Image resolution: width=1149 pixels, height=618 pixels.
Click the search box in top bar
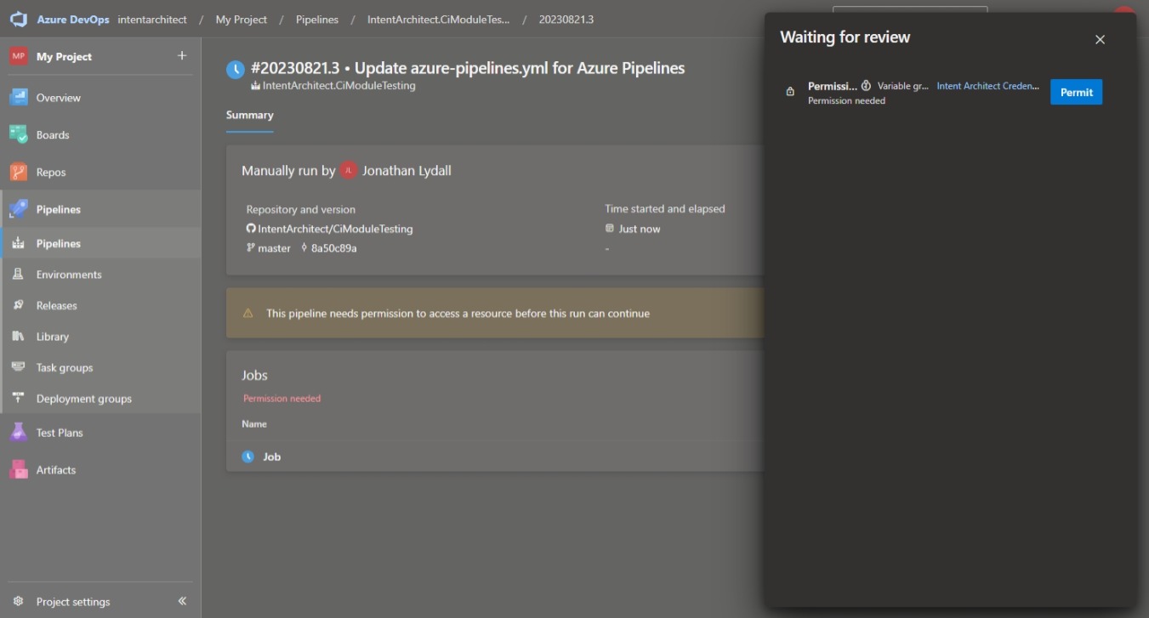910,10
